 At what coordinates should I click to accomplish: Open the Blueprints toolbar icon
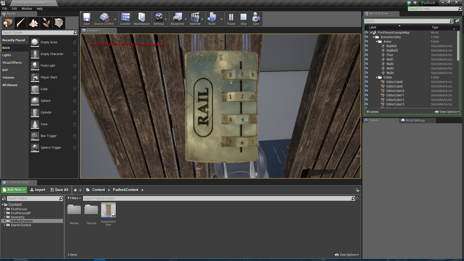click(178, 19)
